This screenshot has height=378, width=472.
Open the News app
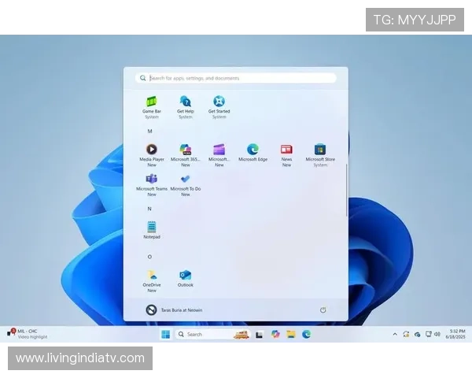(x=286, y=150)
